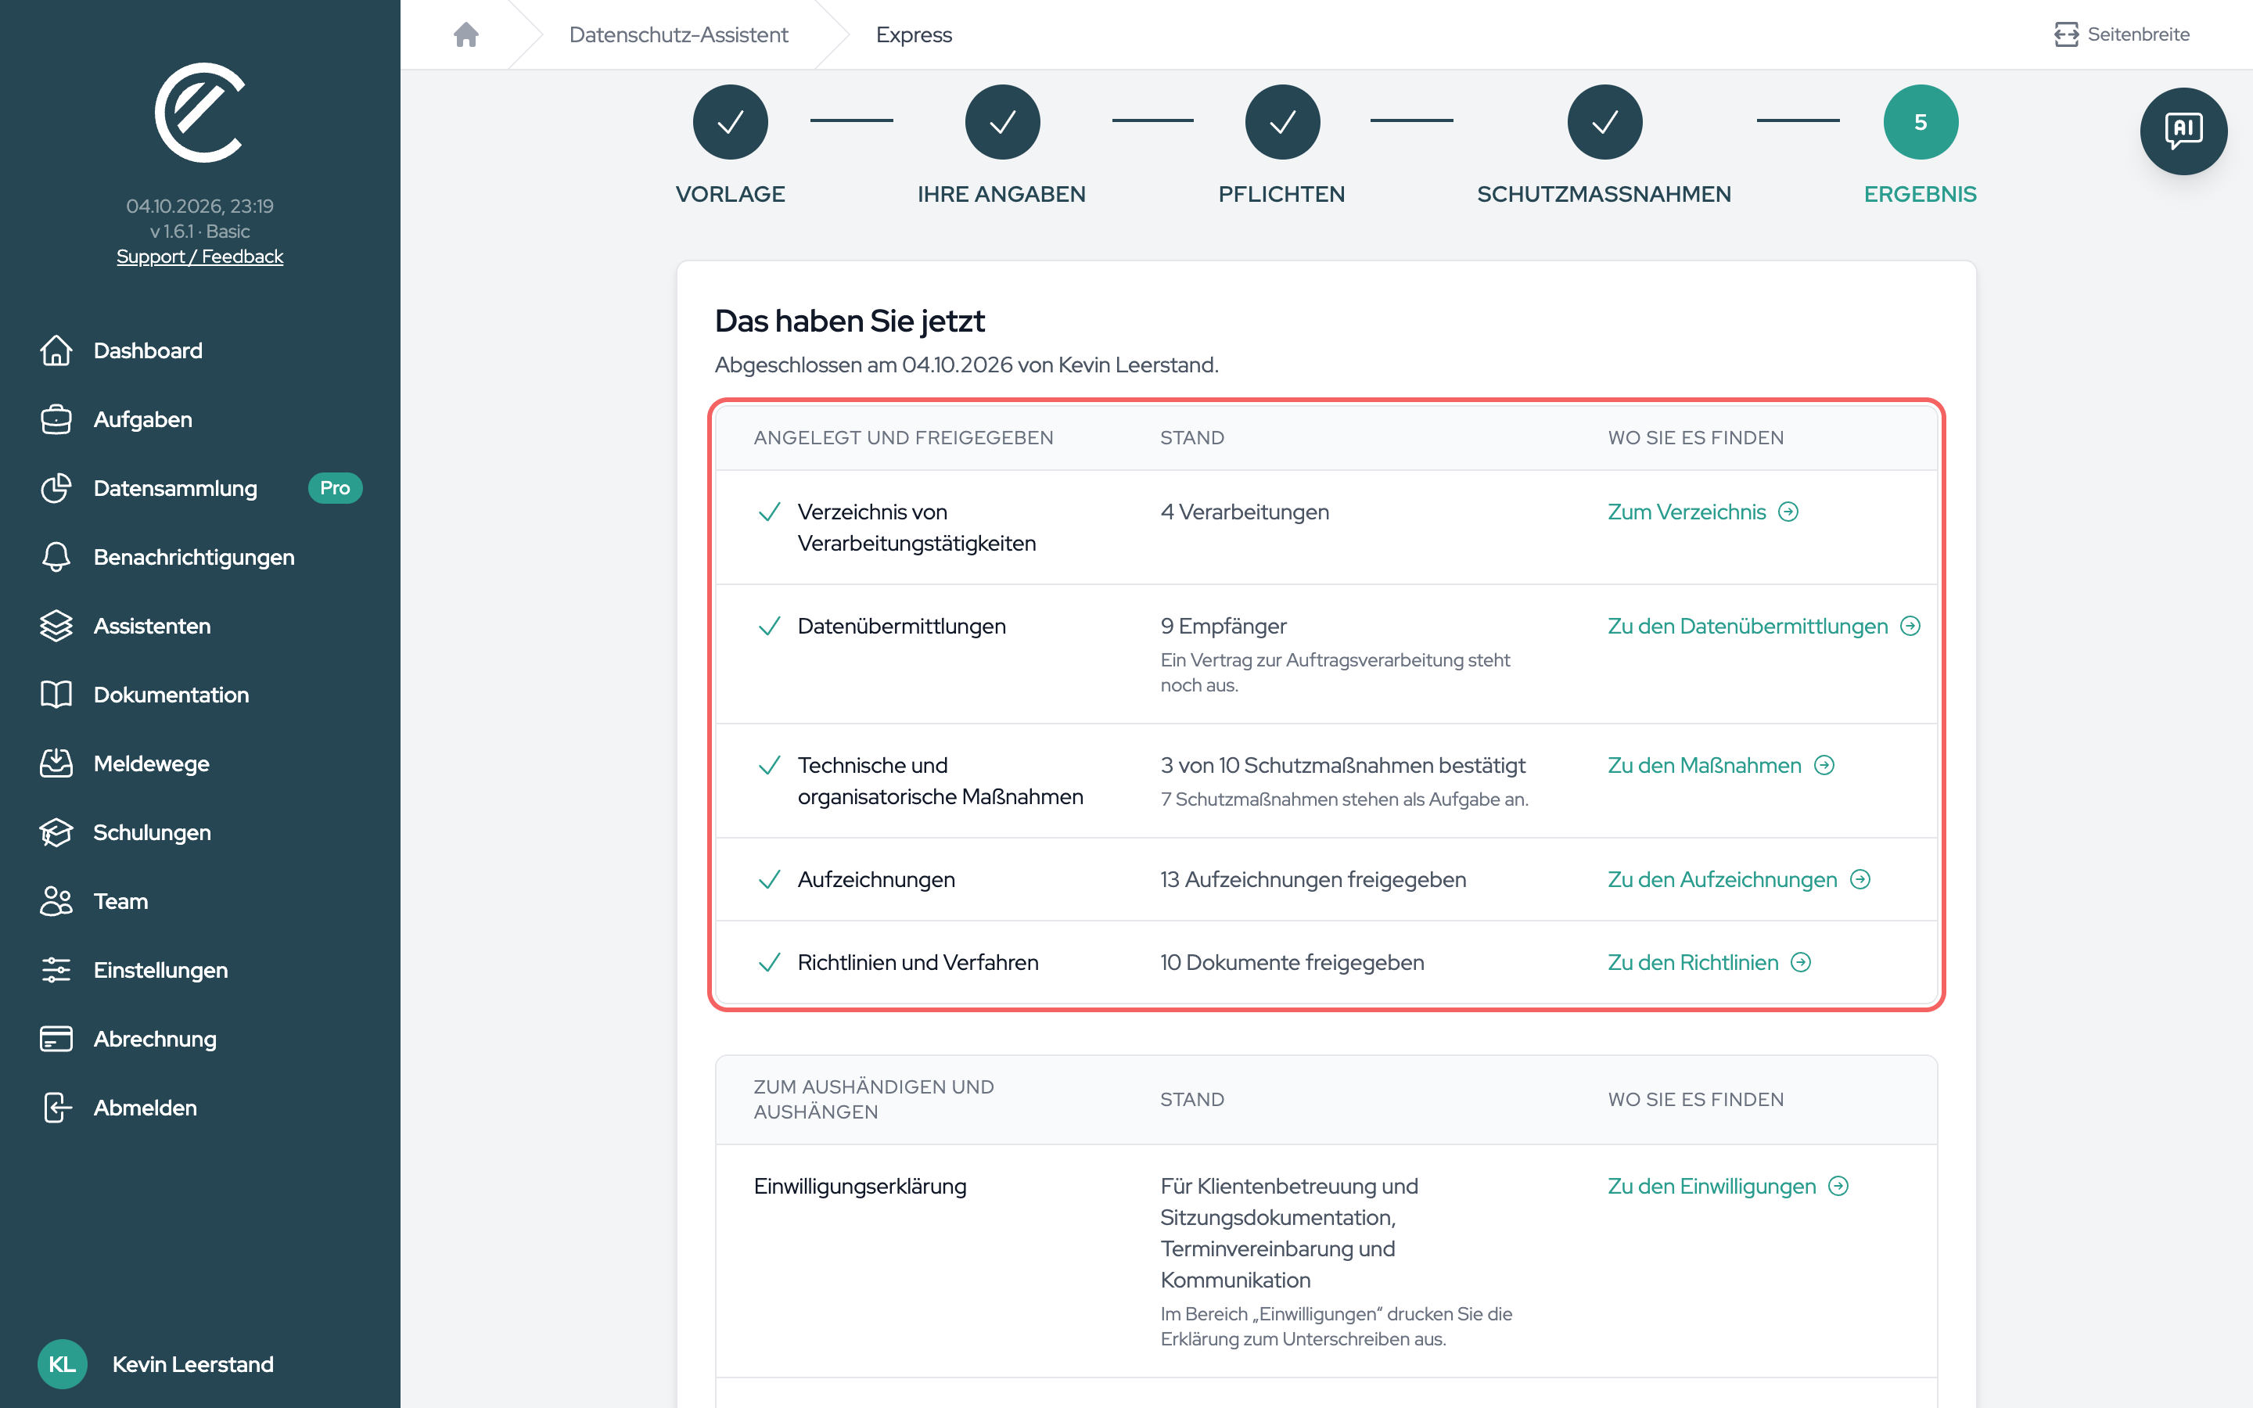Click the Aufgaben briefcase icon
2253x1408 pixels.
56,419
